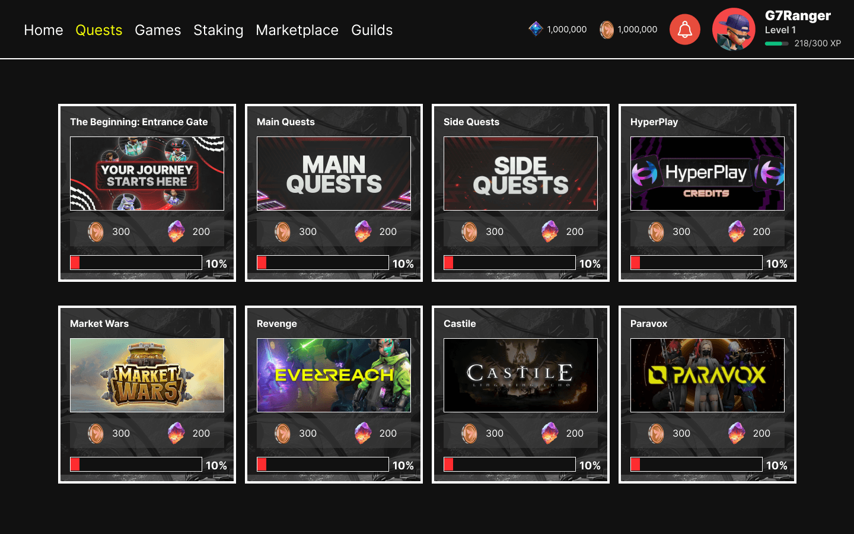Click the Revenge card title
Viewport: 854px width, 534px height.
click(x=277, y=323)
